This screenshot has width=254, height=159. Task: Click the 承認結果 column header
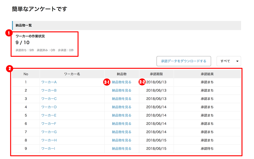pyautogui.click(x=207, y=74)
